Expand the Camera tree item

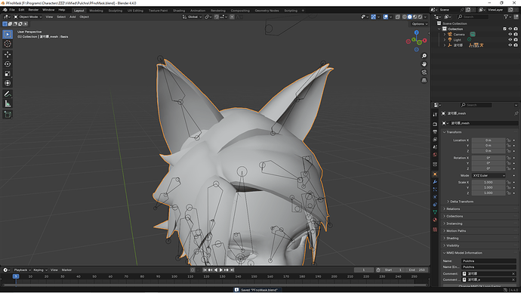click(445, 34)
